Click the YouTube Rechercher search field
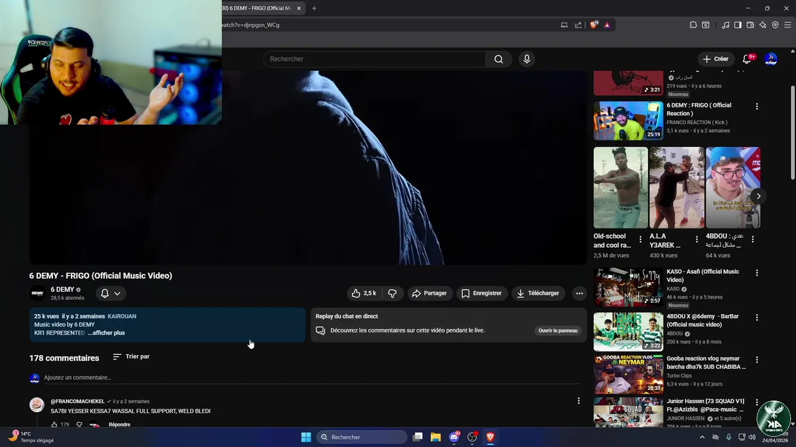Screen dimensions: 796x447 (x=374, y=59)
